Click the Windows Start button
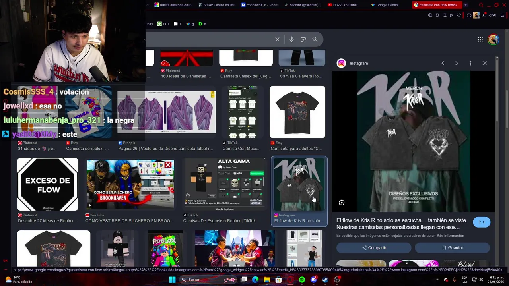Viewport: 509px width, 286px height. [x=172, y=280]
